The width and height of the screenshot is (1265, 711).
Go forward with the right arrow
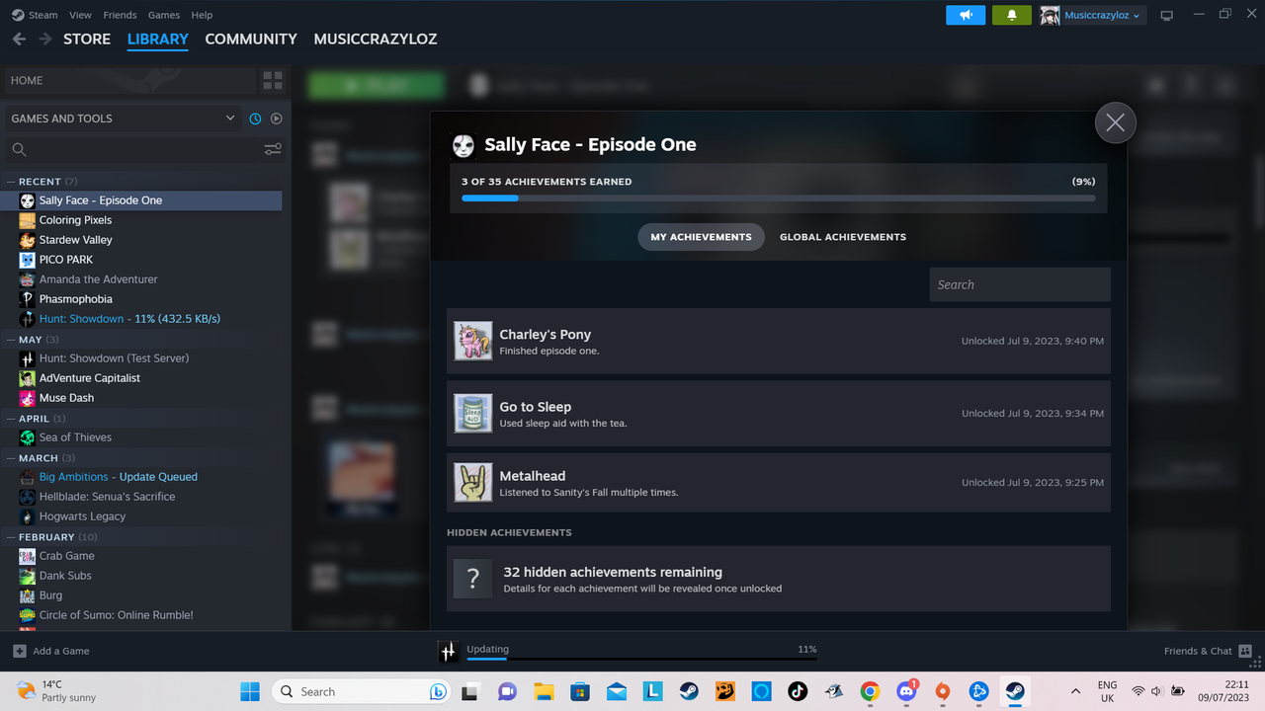[x=44, y=39]
